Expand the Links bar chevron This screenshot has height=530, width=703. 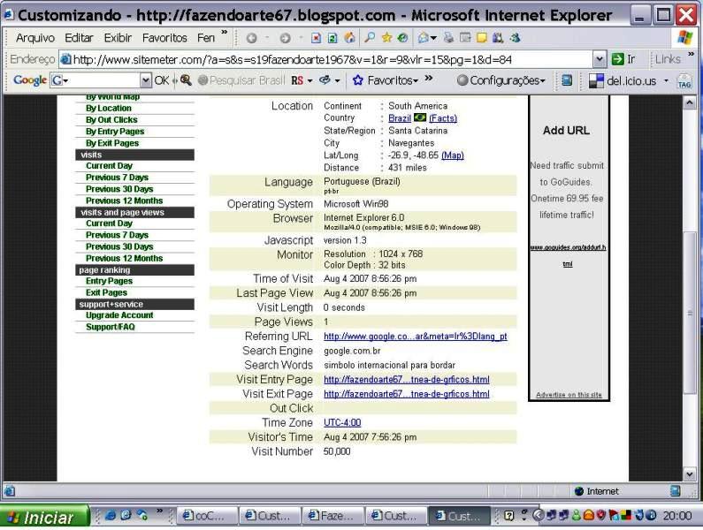(691, 54)
